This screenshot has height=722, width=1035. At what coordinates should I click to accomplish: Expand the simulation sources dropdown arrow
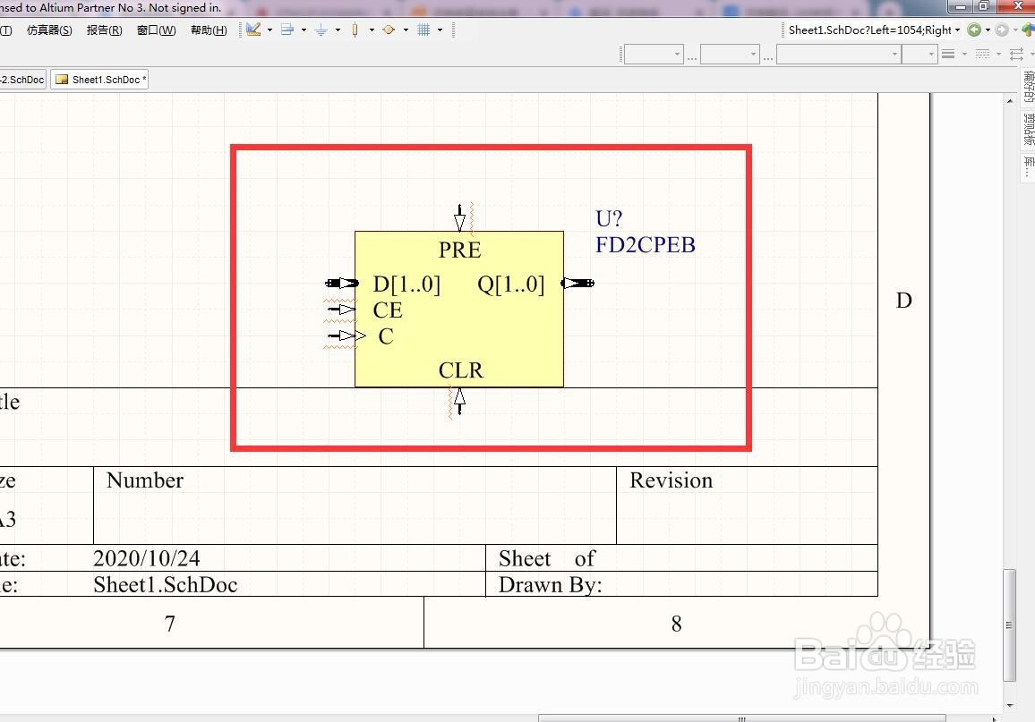(406, 30)
